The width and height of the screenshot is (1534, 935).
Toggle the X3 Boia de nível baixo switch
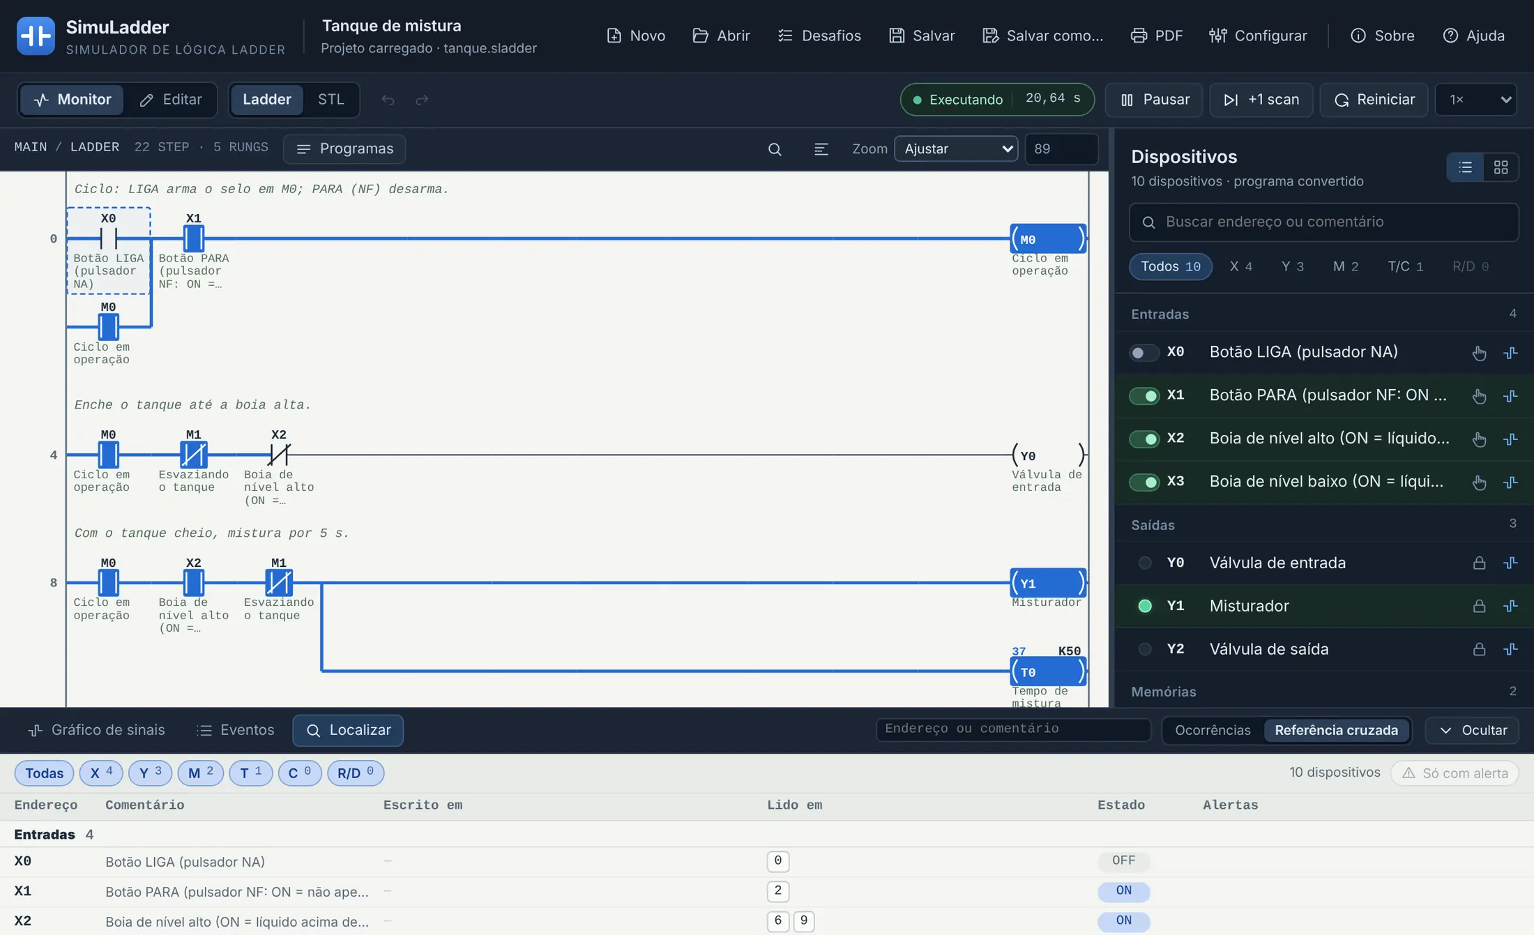point(1144,482)
